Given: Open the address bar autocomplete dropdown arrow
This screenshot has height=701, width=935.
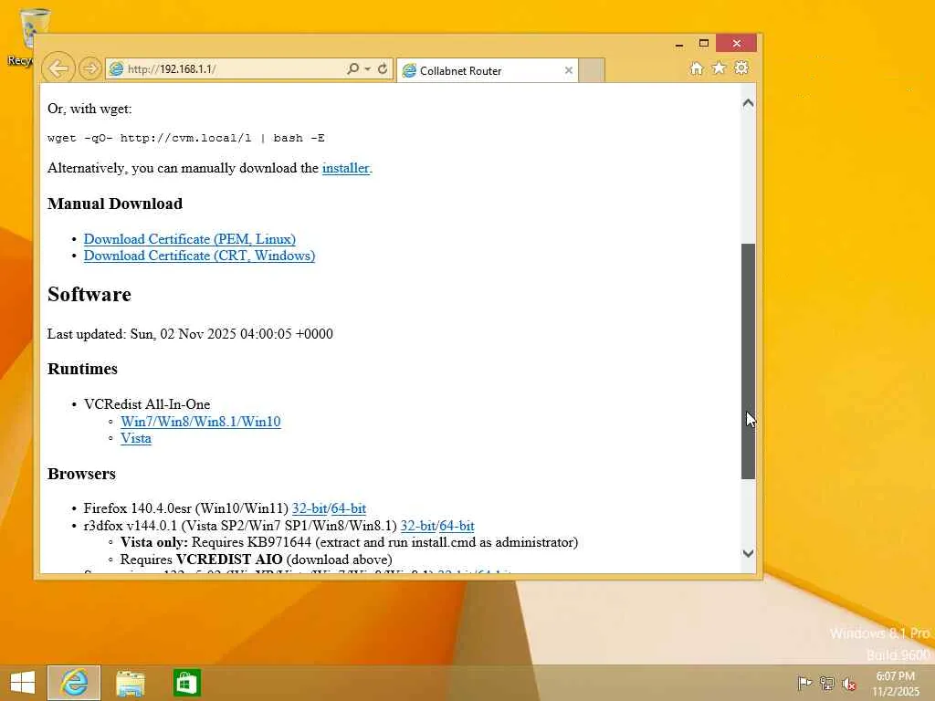Looking at the screenshot, I should coord(367,68).
